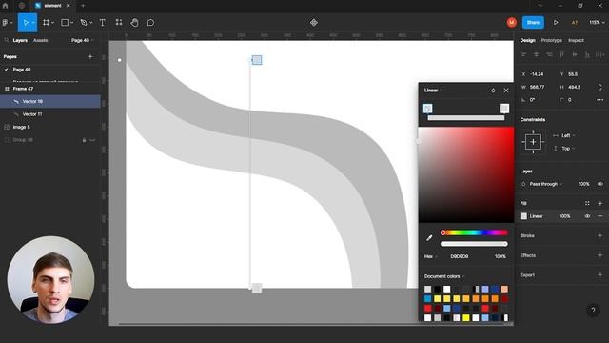Open the zoom level dropdown
The image size is (609, 343).
(x=597, y=23)
